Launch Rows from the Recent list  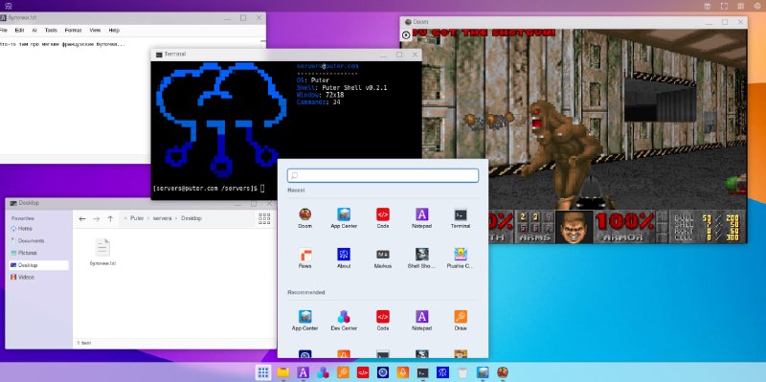tap(304, 258)
